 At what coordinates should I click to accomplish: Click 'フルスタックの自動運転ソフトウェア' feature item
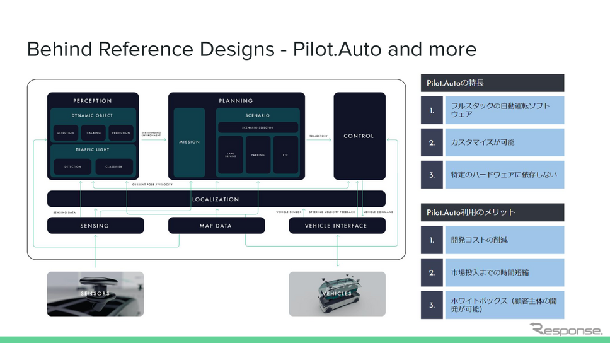[505, 110]
